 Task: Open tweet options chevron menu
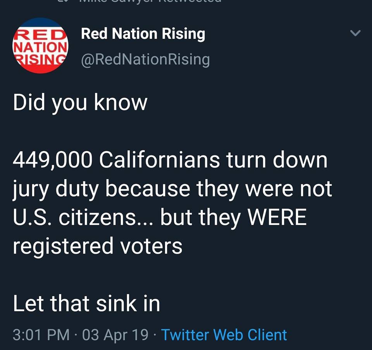coord(355,33)
